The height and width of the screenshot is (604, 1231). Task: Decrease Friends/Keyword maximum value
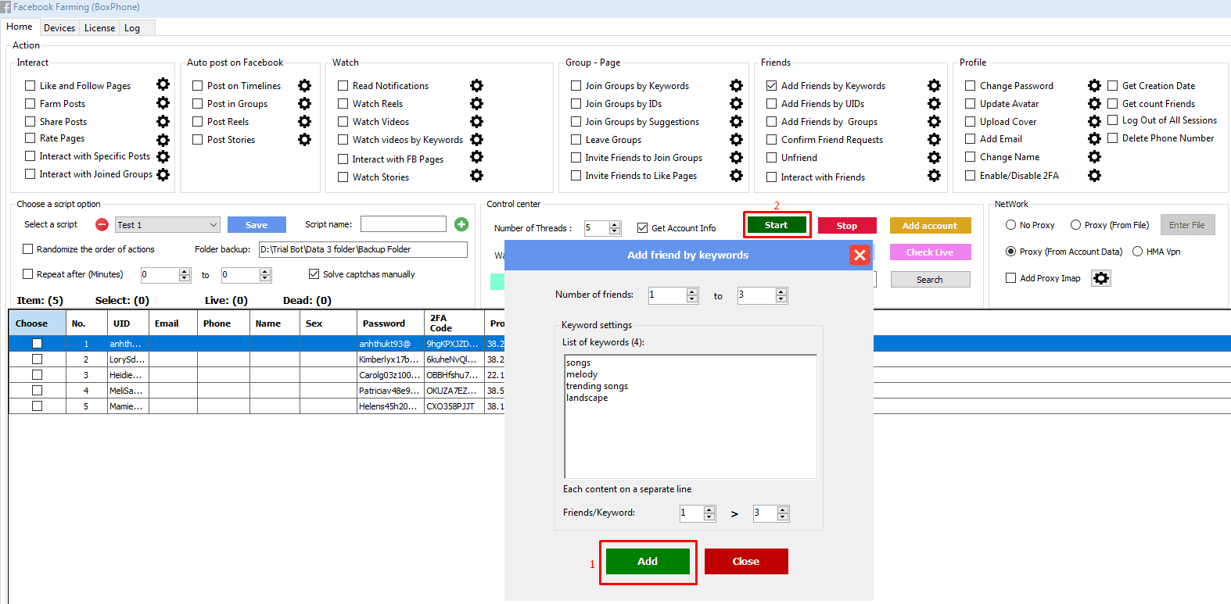coord(783,516)
